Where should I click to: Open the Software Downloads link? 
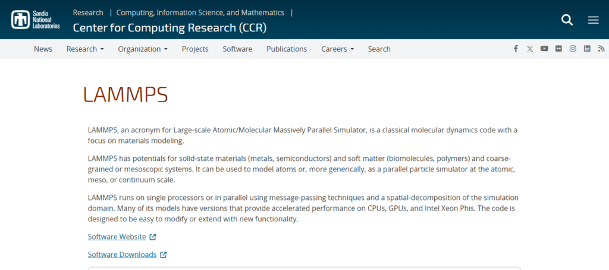pyautogui.click(x=122, y=255)
